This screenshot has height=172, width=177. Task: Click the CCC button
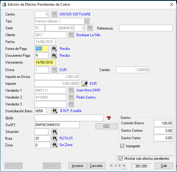coord(107,126)
